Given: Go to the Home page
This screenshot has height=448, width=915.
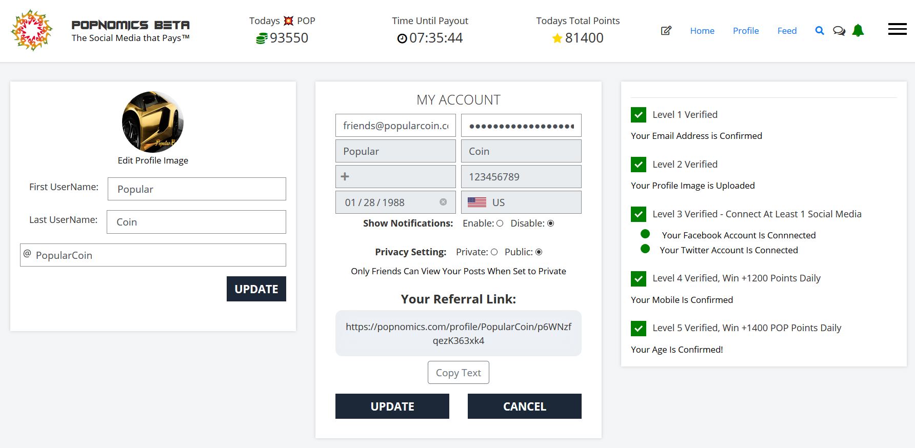Looking at the screenshot, I should 702,31.
